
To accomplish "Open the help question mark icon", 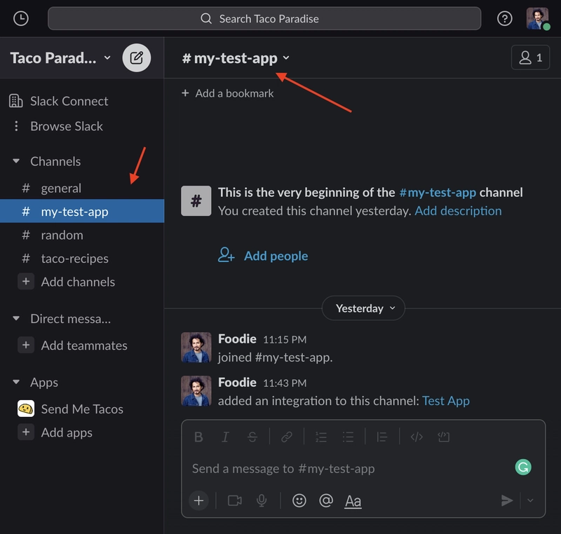I will 504,19.
